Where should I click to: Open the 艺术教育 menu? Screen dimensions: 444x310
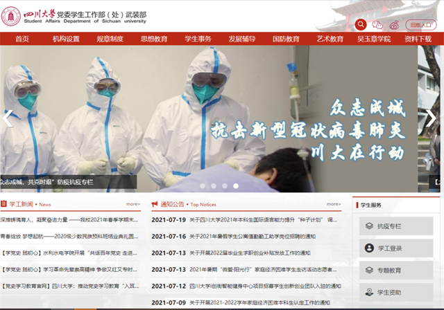330,39
